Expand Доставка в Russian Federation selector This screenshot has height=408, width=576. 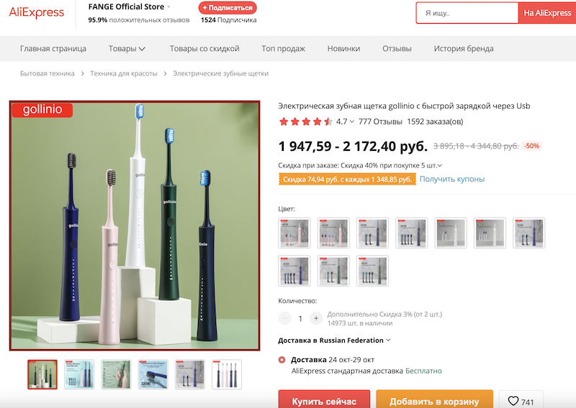[334, 340]
